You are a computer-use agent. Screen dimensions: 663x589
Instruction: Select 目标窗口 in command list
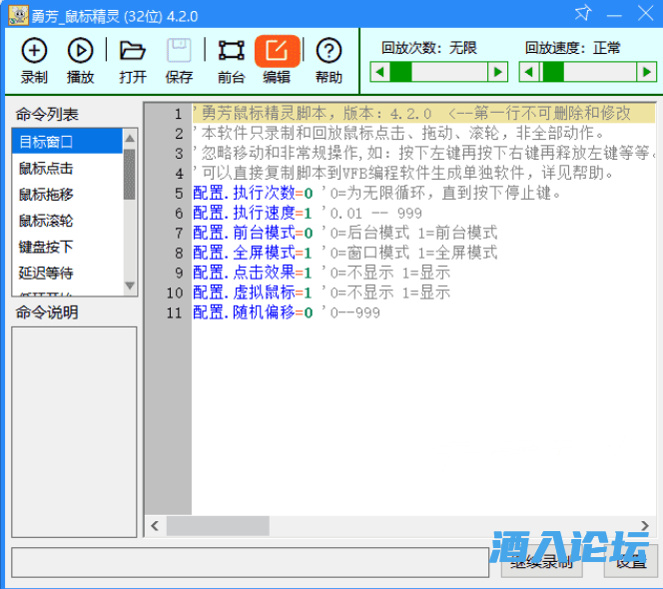pyautogui.click(x=66, y=142)
